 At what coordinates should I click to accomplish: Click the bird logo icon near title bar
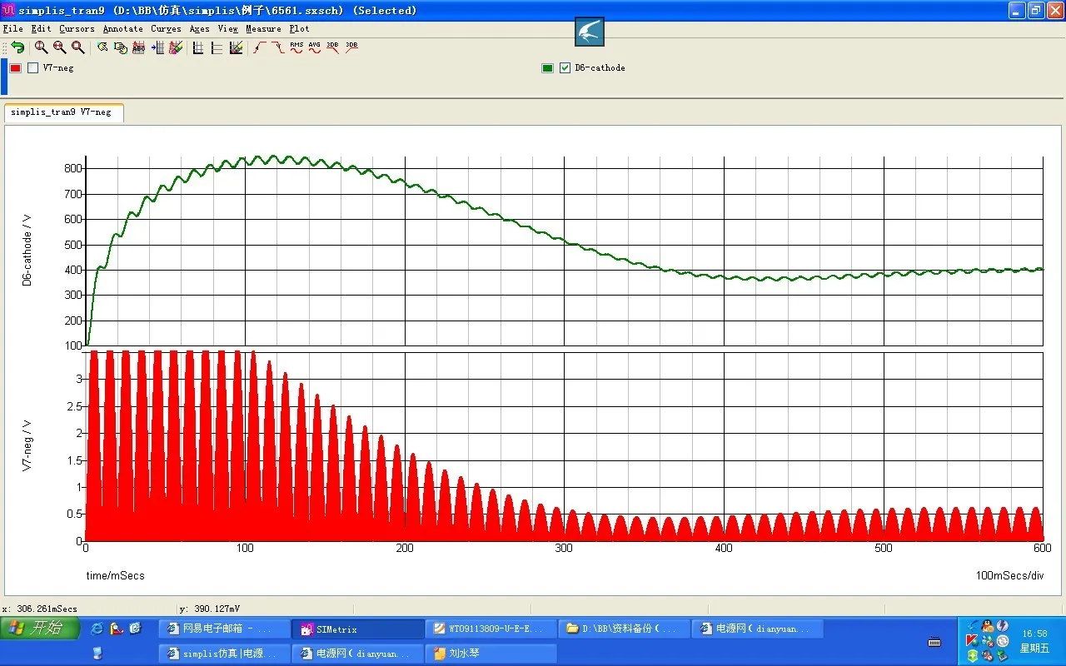click(590, 32)
